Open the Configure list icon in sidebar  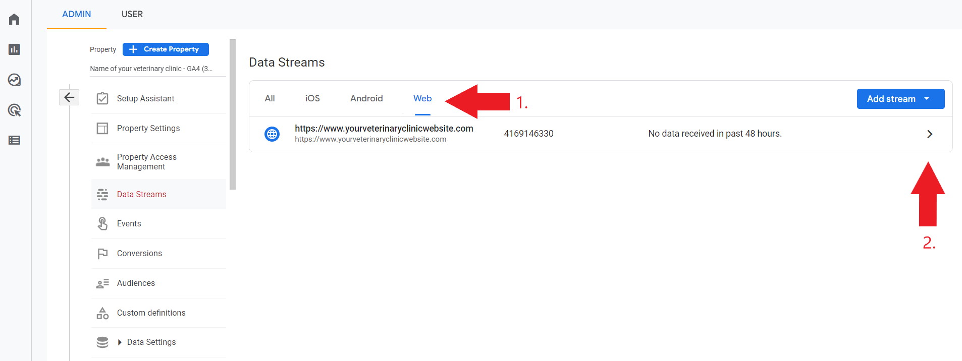pyautogui.click(x=14, y=140)
